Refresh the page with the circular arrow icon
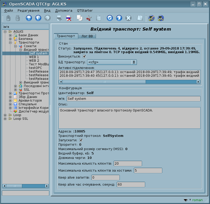 (x=110, y=18)
